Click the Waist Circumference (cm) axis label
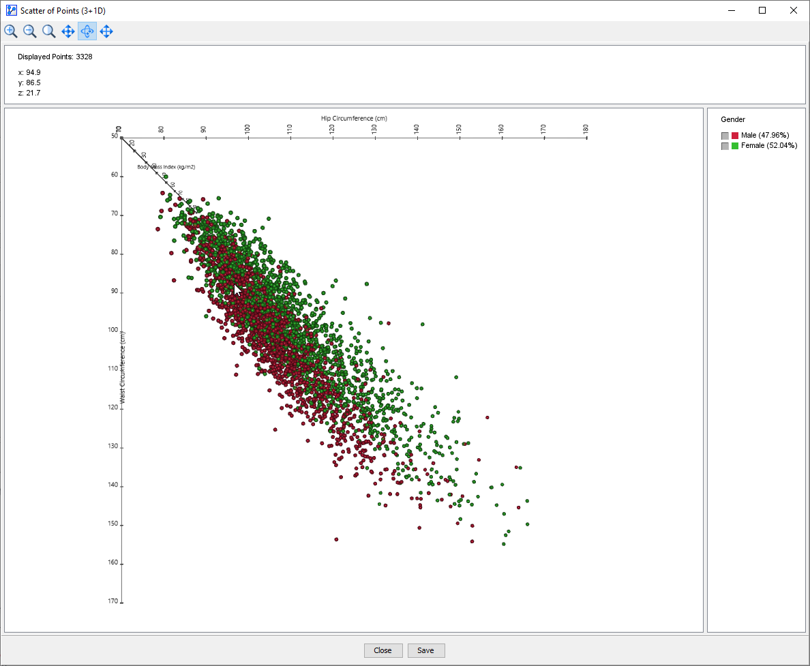 [123, 367]
